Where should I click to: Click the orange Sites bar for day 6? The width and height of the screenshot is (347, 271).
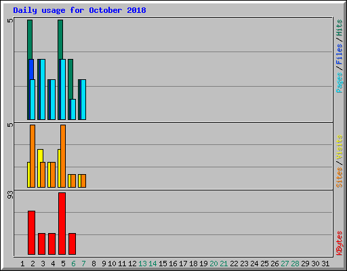coord(73,181)
